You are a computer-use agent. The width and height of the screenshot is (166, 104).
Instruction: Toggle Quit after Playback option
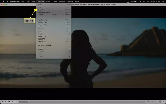pyautogui.click(x=44, y=45)
